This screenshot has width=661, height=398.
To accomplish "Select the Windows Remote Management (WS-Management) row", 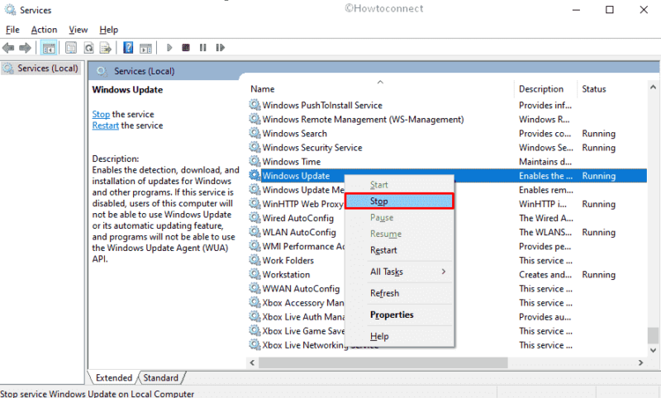I will pyautogui.click(x=447, y=119).
